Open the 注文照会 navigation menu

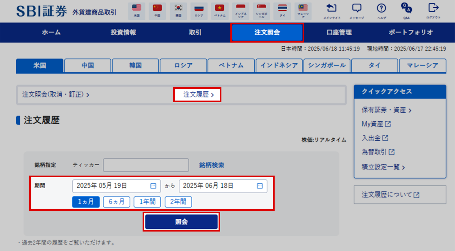click(267, 32)
